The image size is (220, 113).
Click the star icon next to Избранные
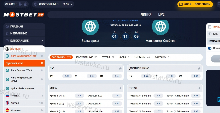coord(7,33)
